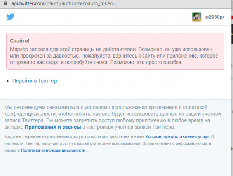Click the pr2050pr username
233x176 pixels.
(214, 17)
